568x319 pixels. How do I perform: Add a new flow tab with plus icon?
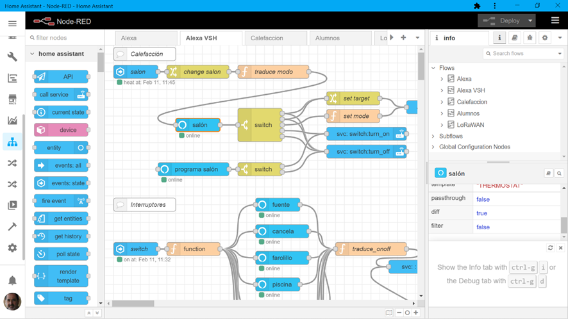403,38
